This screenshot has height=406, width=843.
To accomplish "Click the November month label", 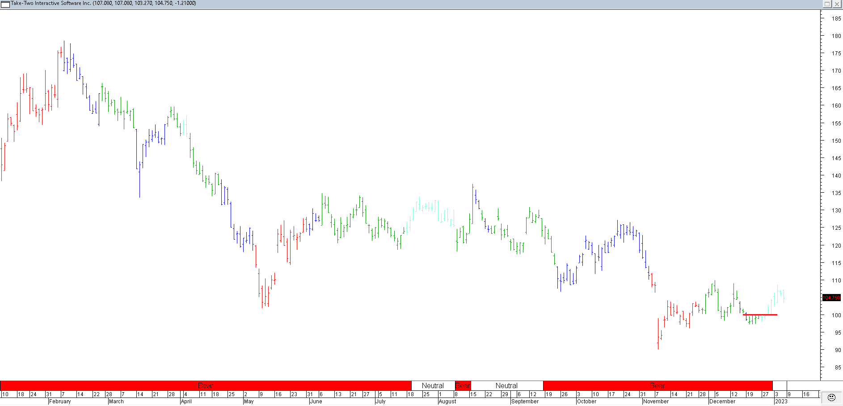I will click(656, 402).
